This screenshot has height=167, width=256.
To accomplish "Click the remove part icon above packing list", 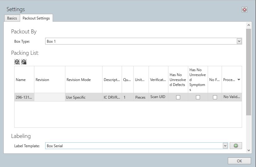I will [x=24, y=62].
